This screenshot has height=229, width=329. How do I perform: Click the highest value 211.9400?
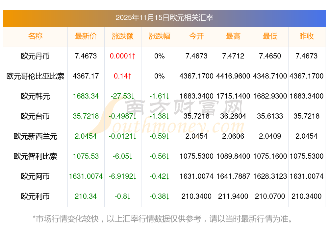coord(233,196)
